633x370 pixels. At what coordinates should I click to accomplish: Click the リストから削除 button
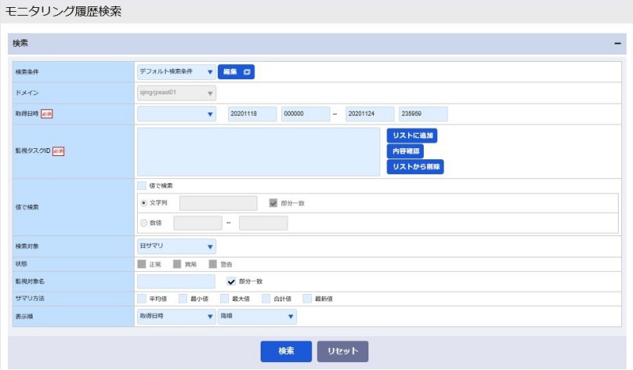pyautogui.click(x=415, y=167)
